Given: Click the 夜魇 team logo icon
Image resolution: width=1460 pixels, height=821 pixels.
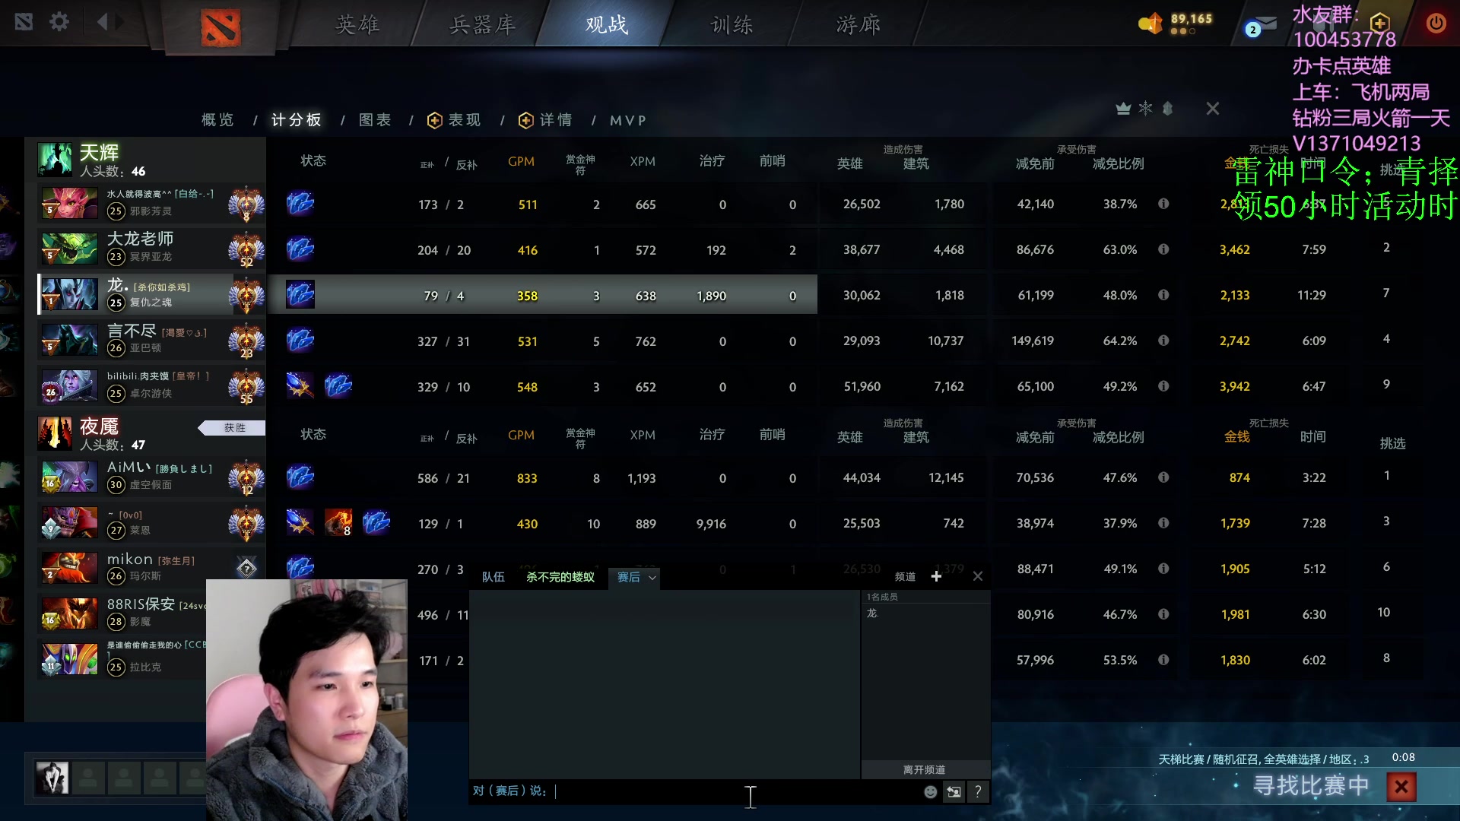Looking at the screenshot, I should 55,433.
